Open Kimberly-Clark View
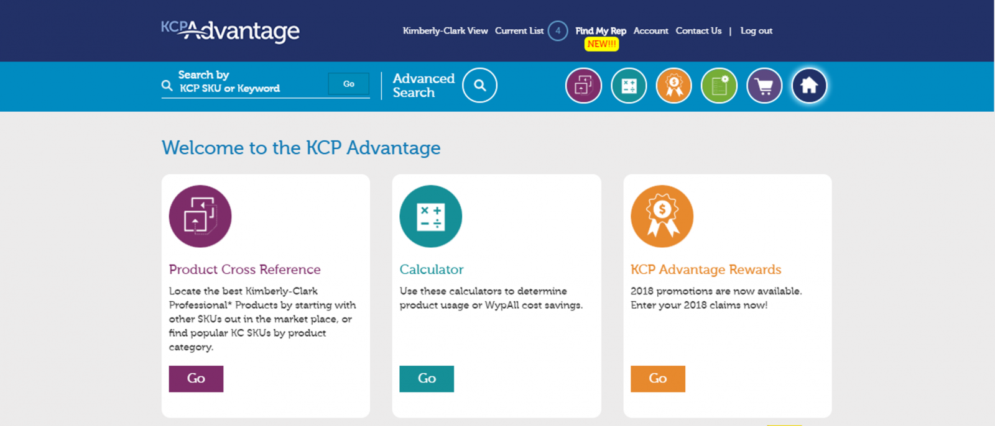The height and width of the screenshot is (426, 995). [445, 30]
